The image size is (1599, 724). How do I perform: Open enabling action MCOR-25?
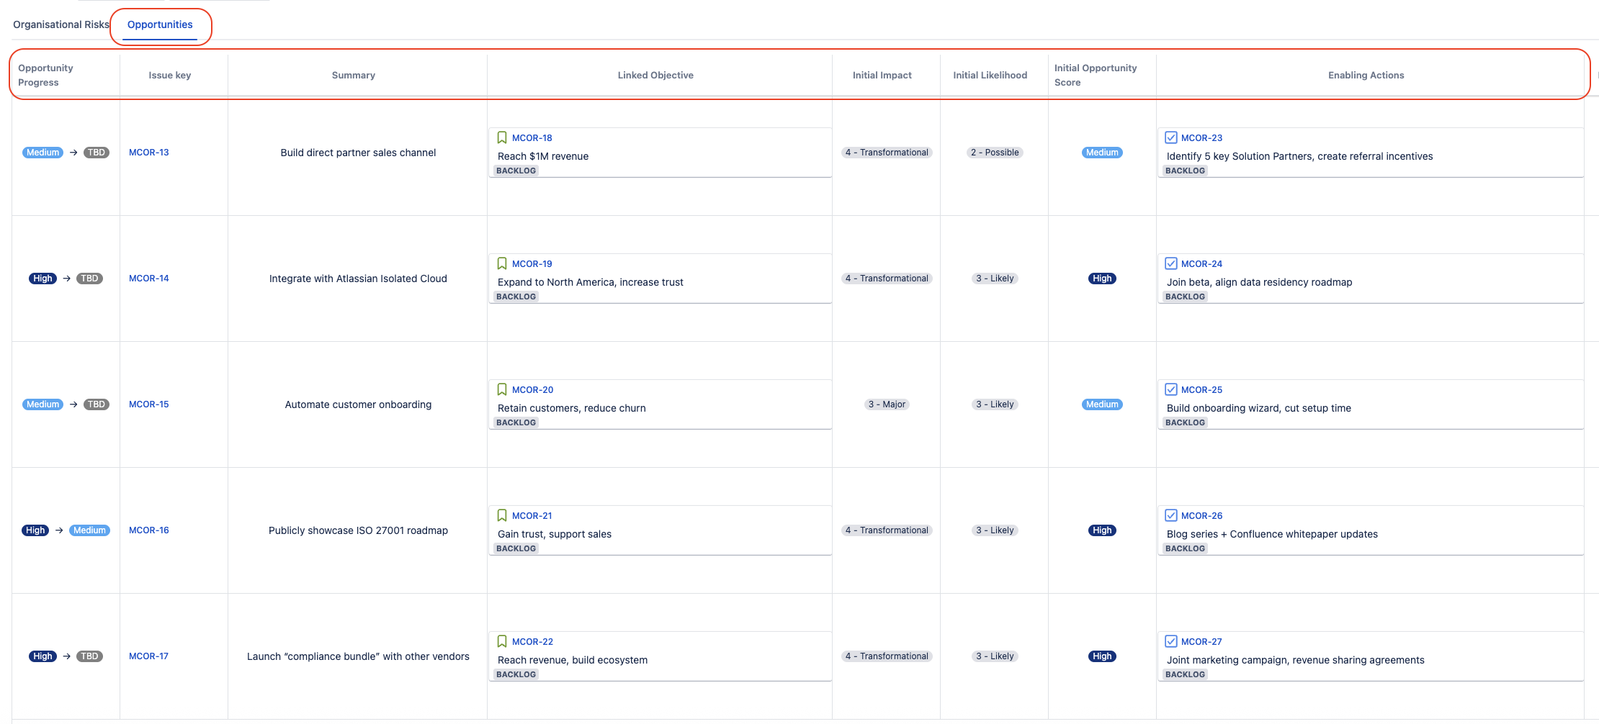coord(1201,390)
